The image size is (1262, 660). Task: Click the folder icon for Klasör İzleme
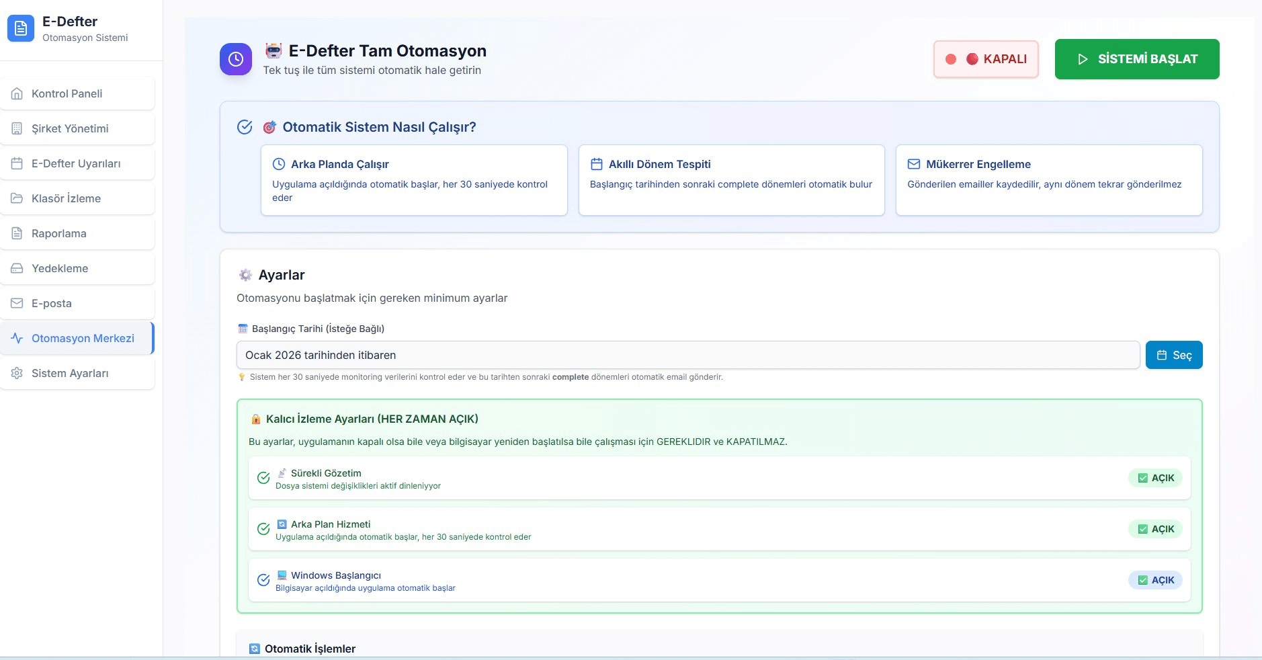point(17,199)
